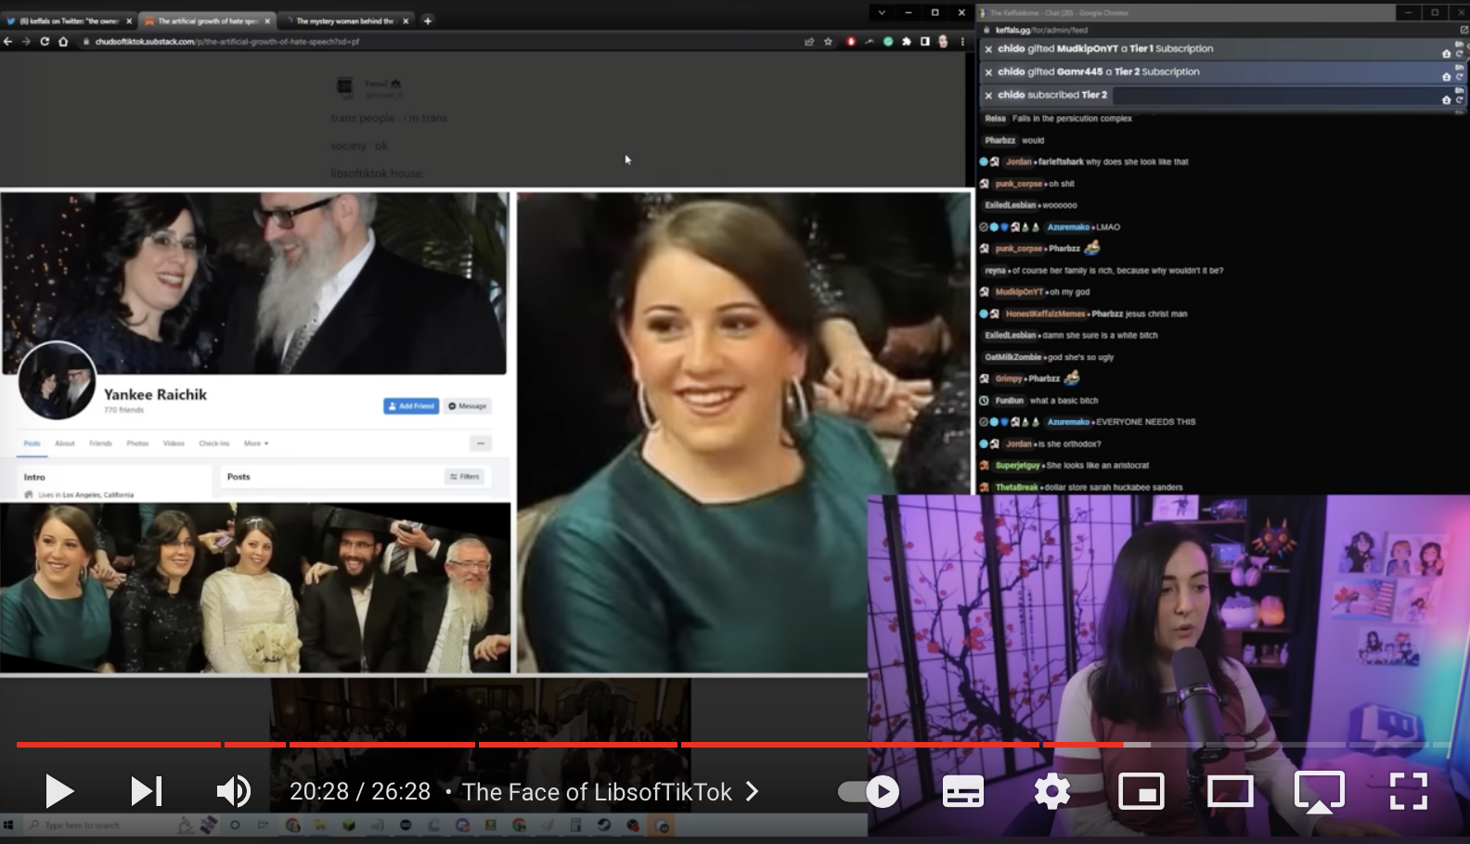Open AirPlay casting options
1470x844 pixels.
click(x=1320, y=791)
